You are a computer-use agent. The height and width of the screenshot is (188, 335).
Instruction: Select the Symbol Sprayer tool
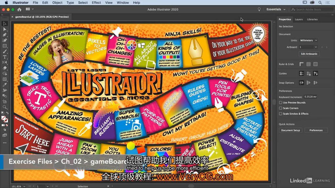tap(5, 90)
